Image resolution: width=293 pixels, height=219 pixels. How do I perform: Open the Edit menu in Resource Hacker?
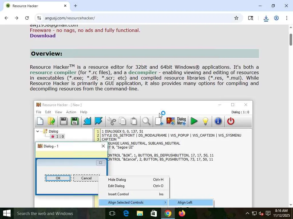[x=48, y=112]
